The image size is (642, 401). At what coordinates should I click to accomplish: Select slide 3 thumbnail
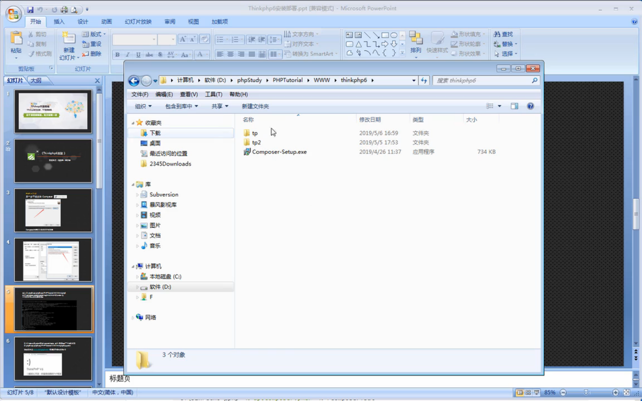(x=53, y=210)
